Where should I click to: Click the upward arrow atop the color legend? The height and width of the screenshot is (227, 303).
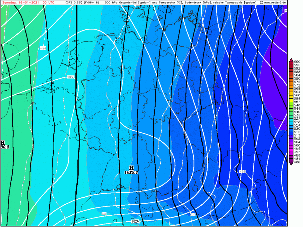291,59
